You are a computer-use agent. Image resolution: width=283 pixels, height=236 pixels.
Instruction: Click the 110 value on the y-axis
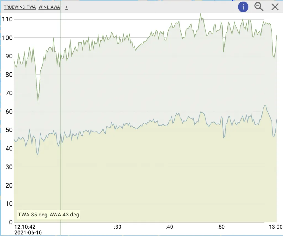coord(7,19)
